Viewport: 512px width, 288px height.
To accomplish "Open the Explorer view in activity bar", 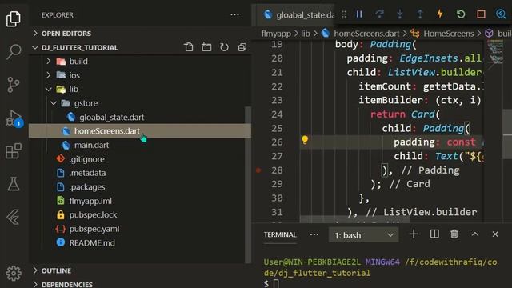I will tap(14, 18).
